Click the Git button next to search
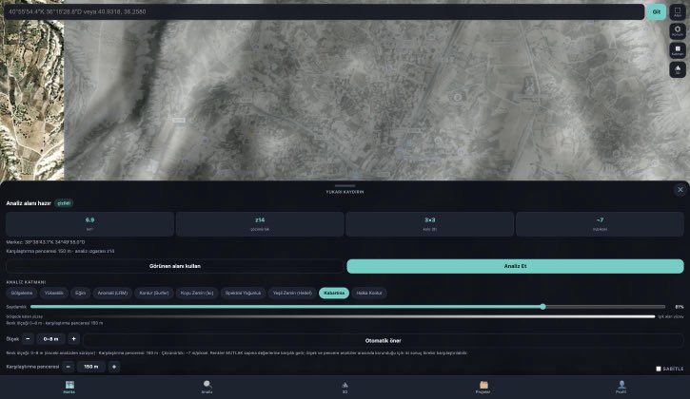The width and height of the screenshot is (690, 399). coord(656,11)
